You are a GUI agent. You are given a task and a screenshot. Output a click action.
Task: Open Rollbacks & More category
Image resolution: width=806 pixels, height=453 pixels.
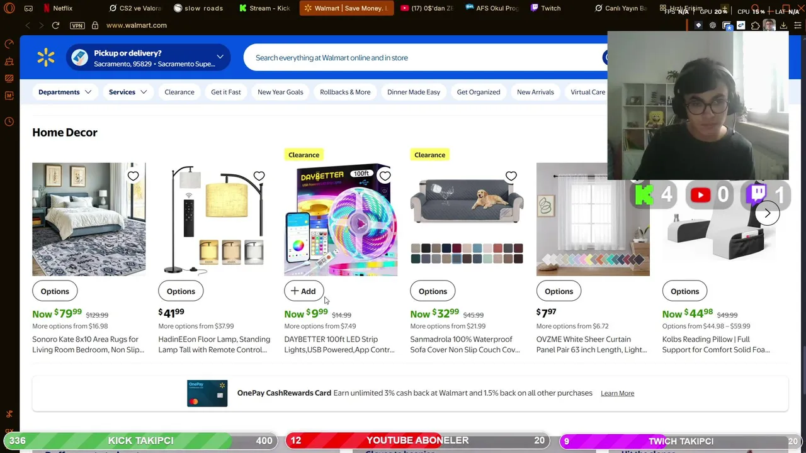345,92
